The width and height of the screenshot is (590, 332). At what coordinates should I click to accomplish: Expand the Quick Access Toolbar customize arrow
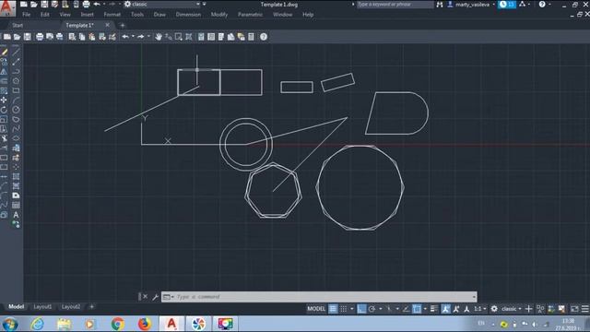pos(205,4)
